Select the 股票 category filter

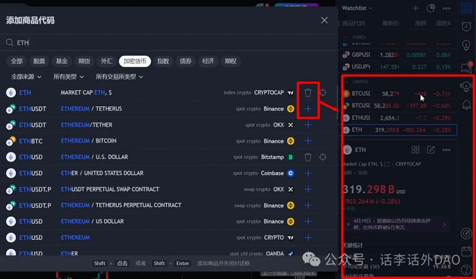(39, 61)
